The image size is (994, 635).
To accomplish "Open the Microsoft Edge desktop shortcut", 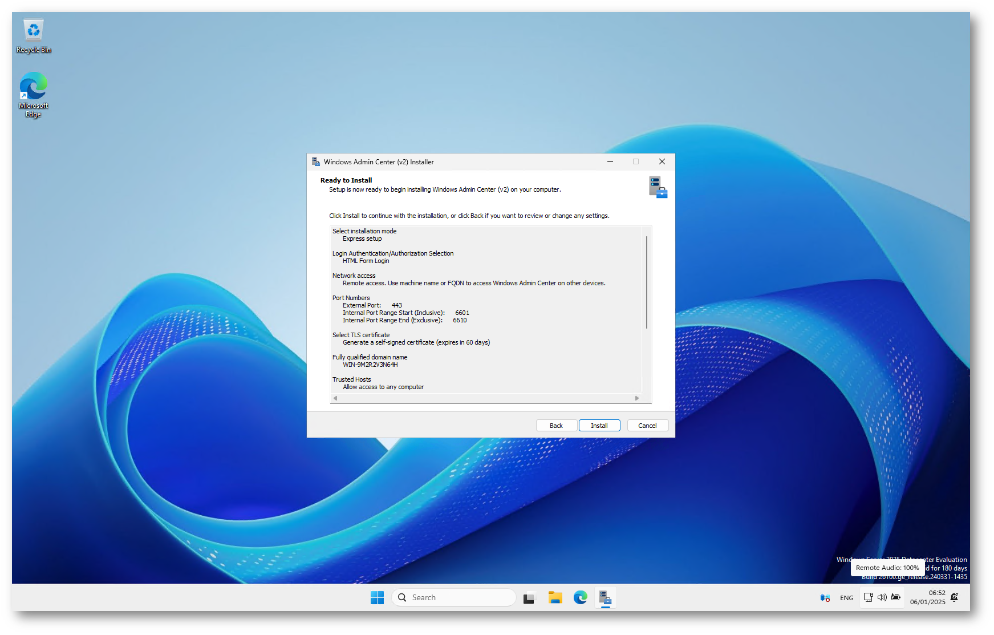I will (34, 95).
